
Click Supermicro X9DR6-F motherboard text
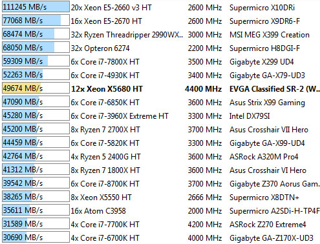pos(264,21)
